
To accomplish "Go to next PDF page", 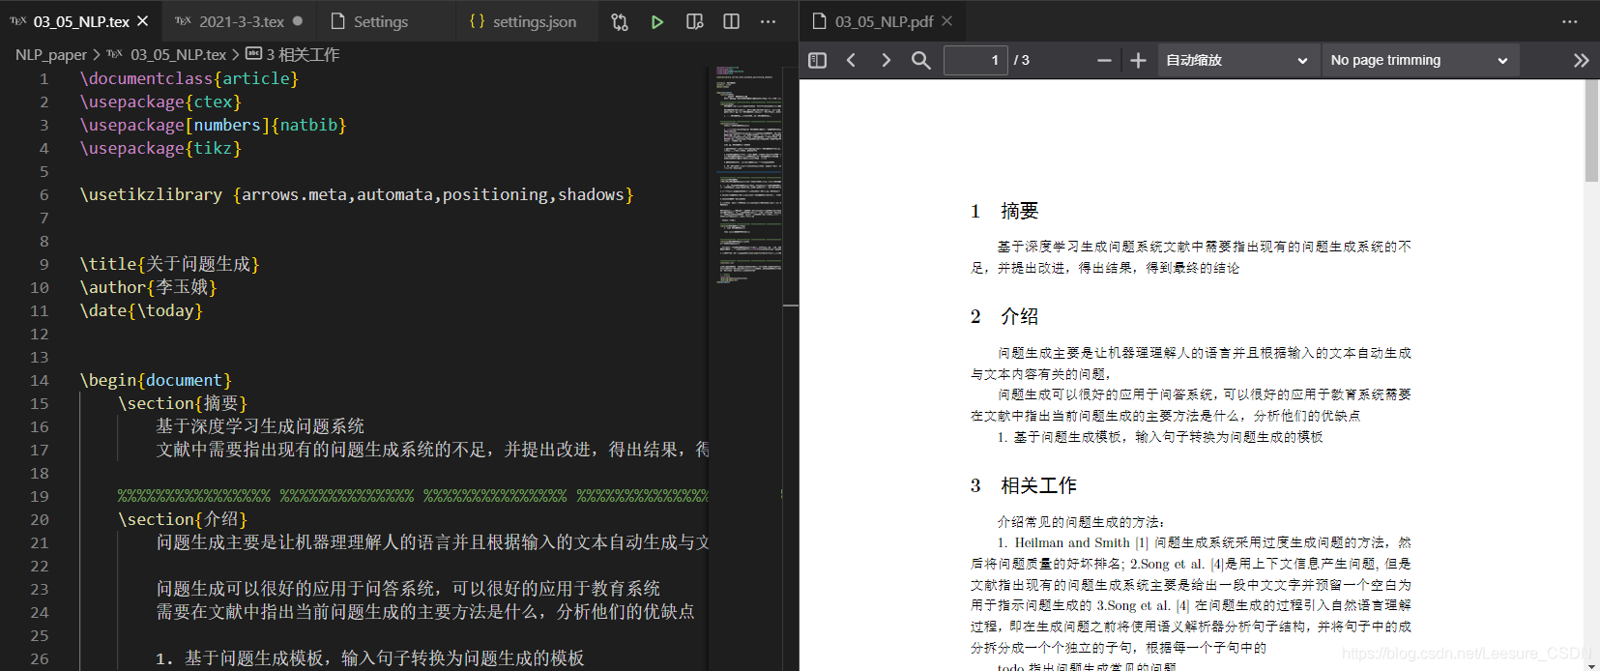I will pyautogui.click(x=886, y=60).
